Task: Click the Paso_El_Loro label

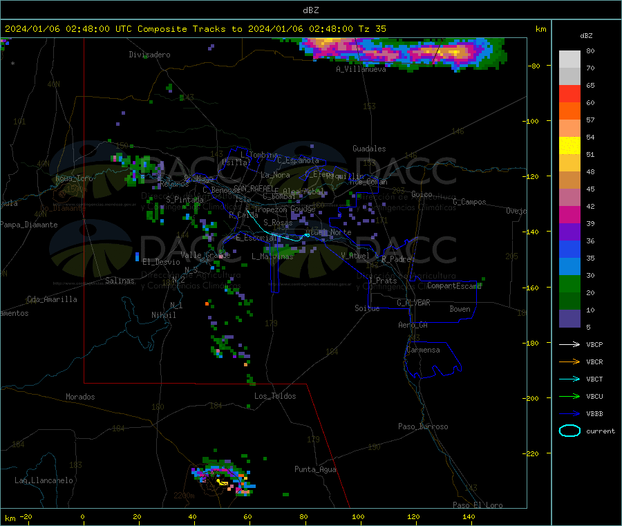Action: tap(478, 505)
